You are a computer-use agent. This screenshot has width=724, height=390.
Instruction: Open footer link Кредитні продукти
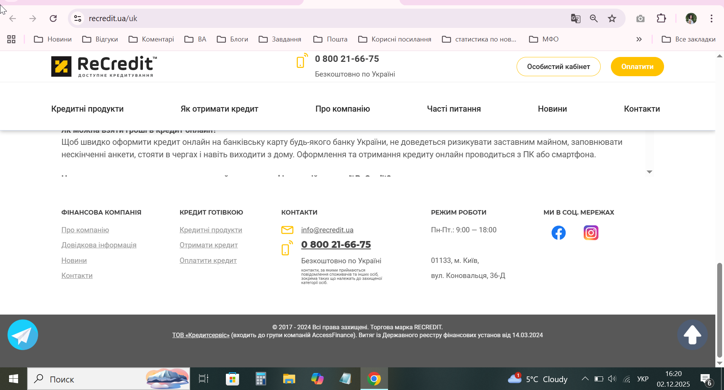[211, 230]
